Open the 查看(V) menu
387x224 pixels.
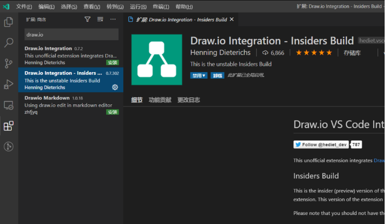click(x=92, y=7)
